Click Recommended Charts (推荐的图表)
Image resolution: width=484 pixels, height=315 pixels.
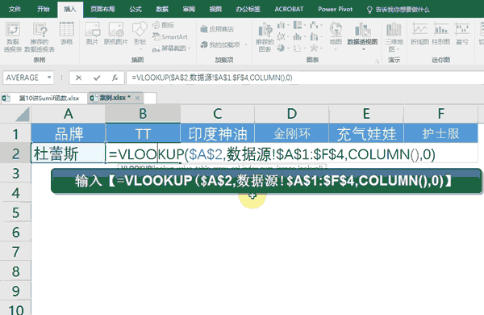265,37
